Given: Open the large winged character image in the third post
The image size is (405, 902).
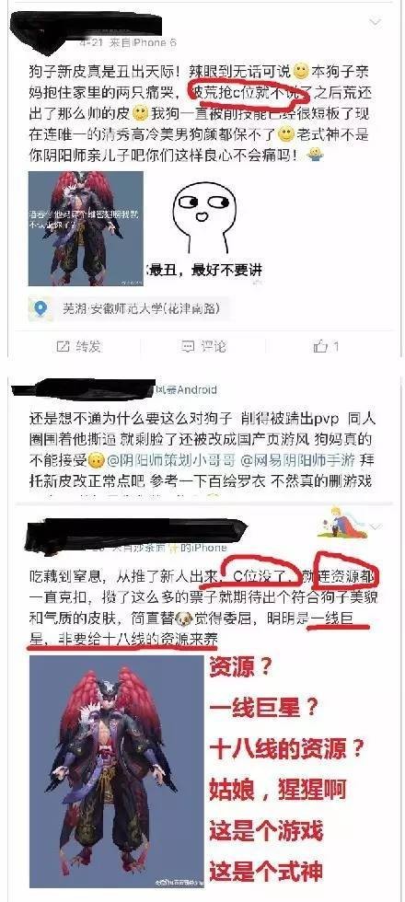Looking at the screenshot, I should [x=117, y=766].
